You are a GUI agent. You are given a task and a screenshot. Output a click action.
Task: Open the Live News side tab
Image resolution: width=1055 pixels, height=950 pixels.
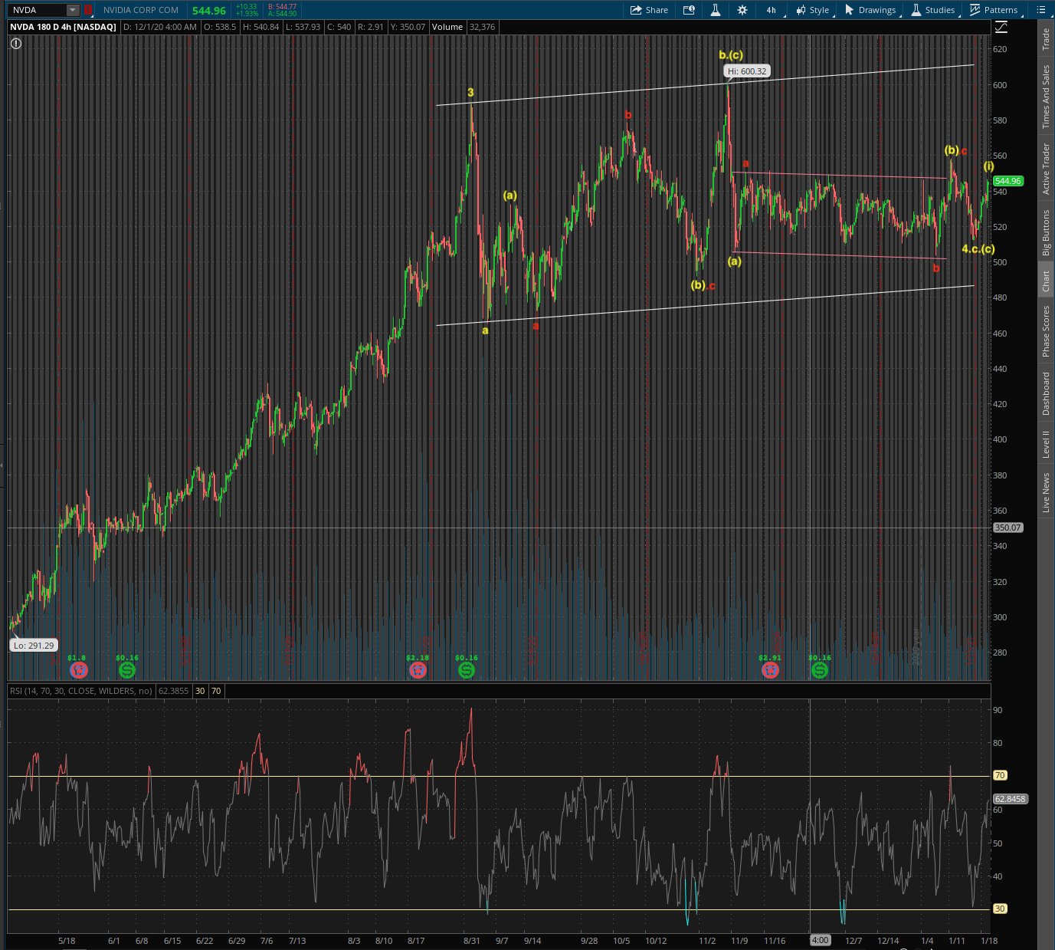(1046, 492)
